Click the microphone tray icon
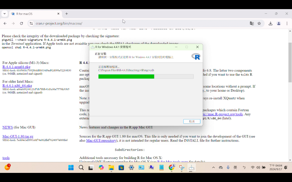292x182 pixels. point(228,167)
